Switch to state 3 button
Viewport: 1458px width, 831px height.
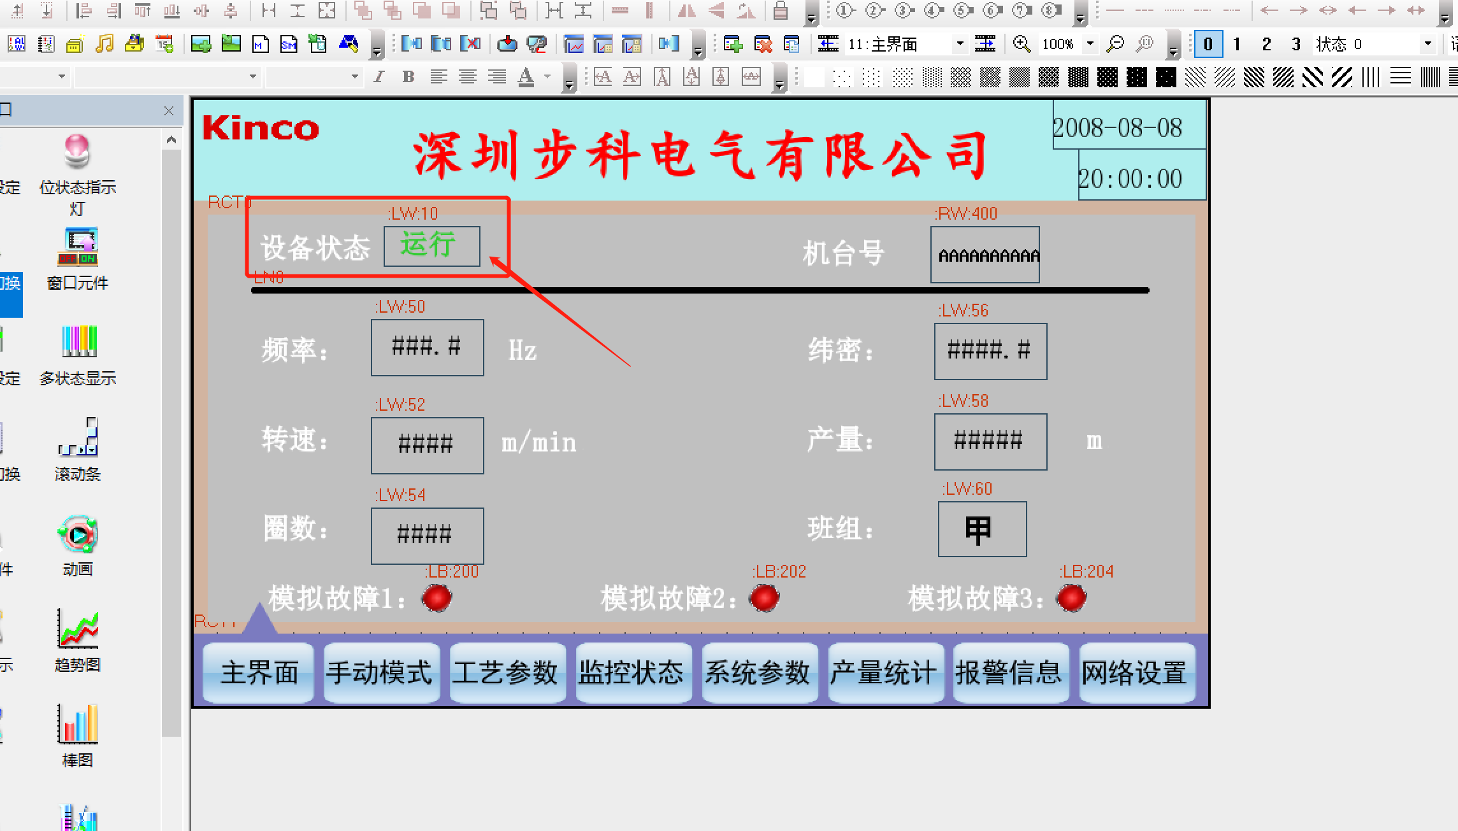1296,44
